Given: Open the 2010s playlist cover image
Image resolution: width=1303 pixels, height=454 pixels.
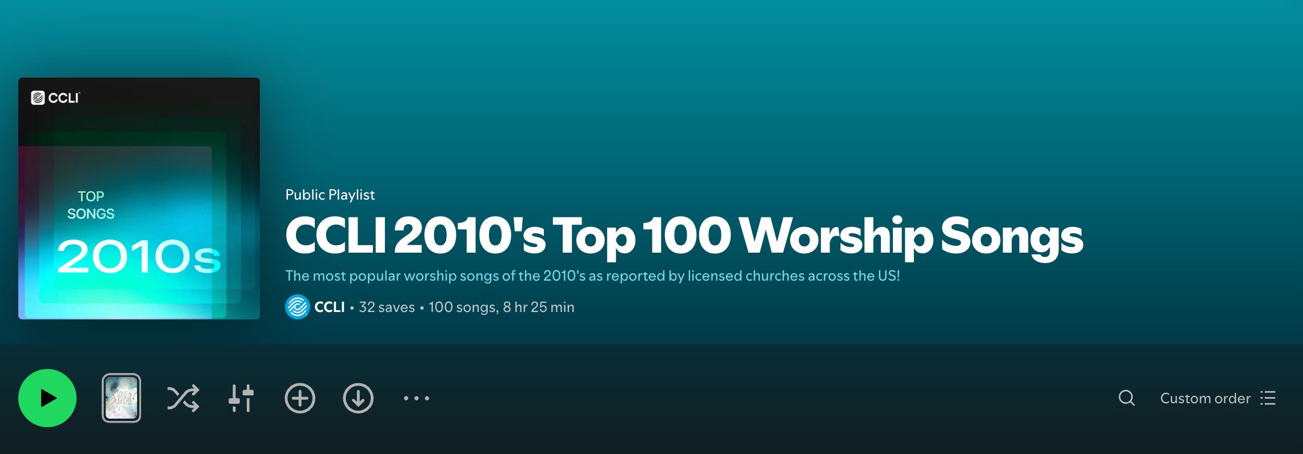Looking at the screenshot, I should coord(139,198).
